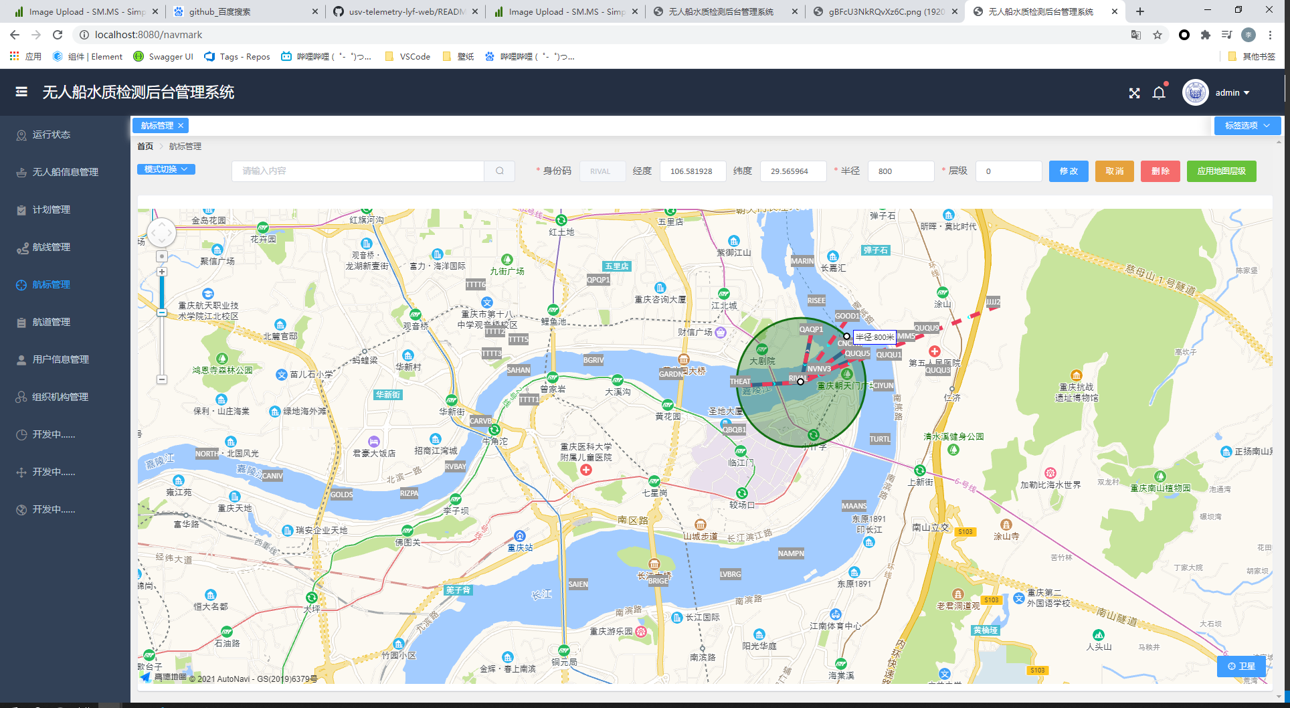
Task: Click the 红土地 metro station icon
Action: tap(561, 220)
